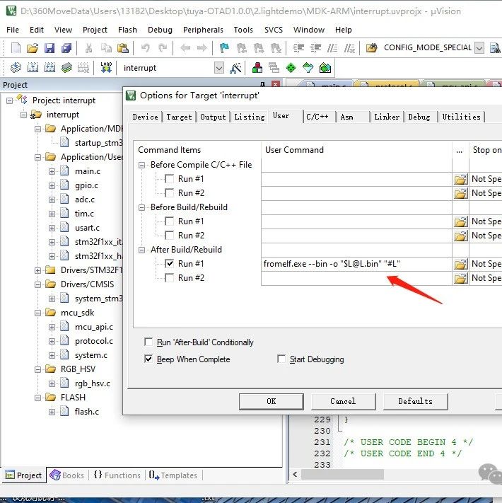Viewport: 502px width, 503px height.
Task: Click the Save toolbar icon
Action: (x=49, y=48)
